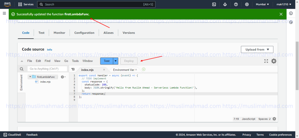Expand the Test button dropdown arrow
The width and height of the screenshot is (299, 138).
point(116,61)
